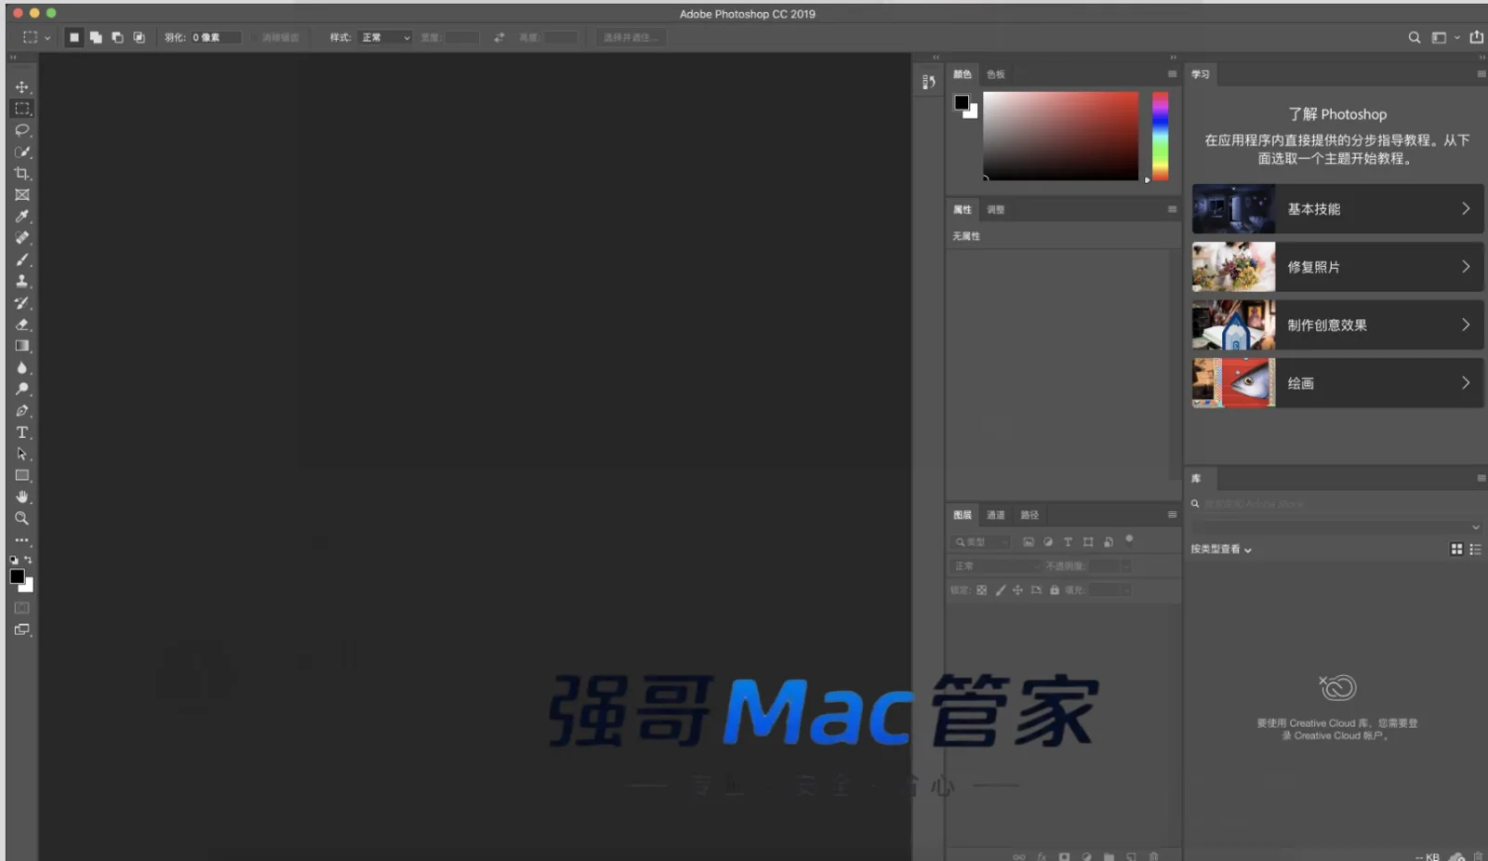
Task: Select the Crop tool
Action: pyautogui.click(x=22, y=173)
